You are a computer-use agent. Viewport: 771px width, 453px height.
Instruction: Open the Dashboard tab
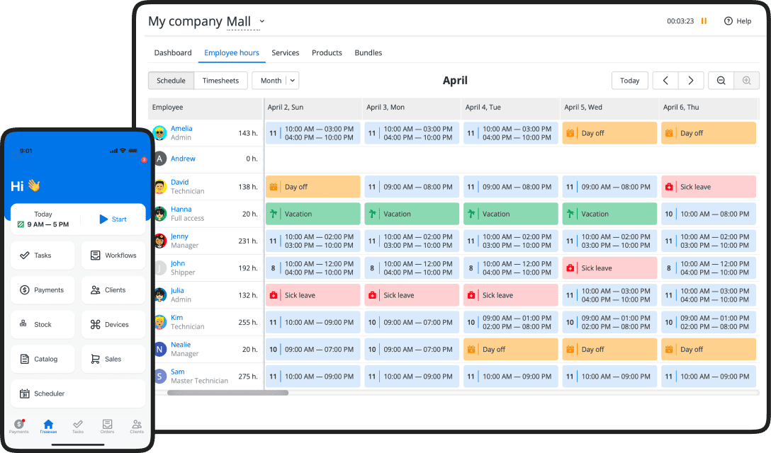click(173, 53)
